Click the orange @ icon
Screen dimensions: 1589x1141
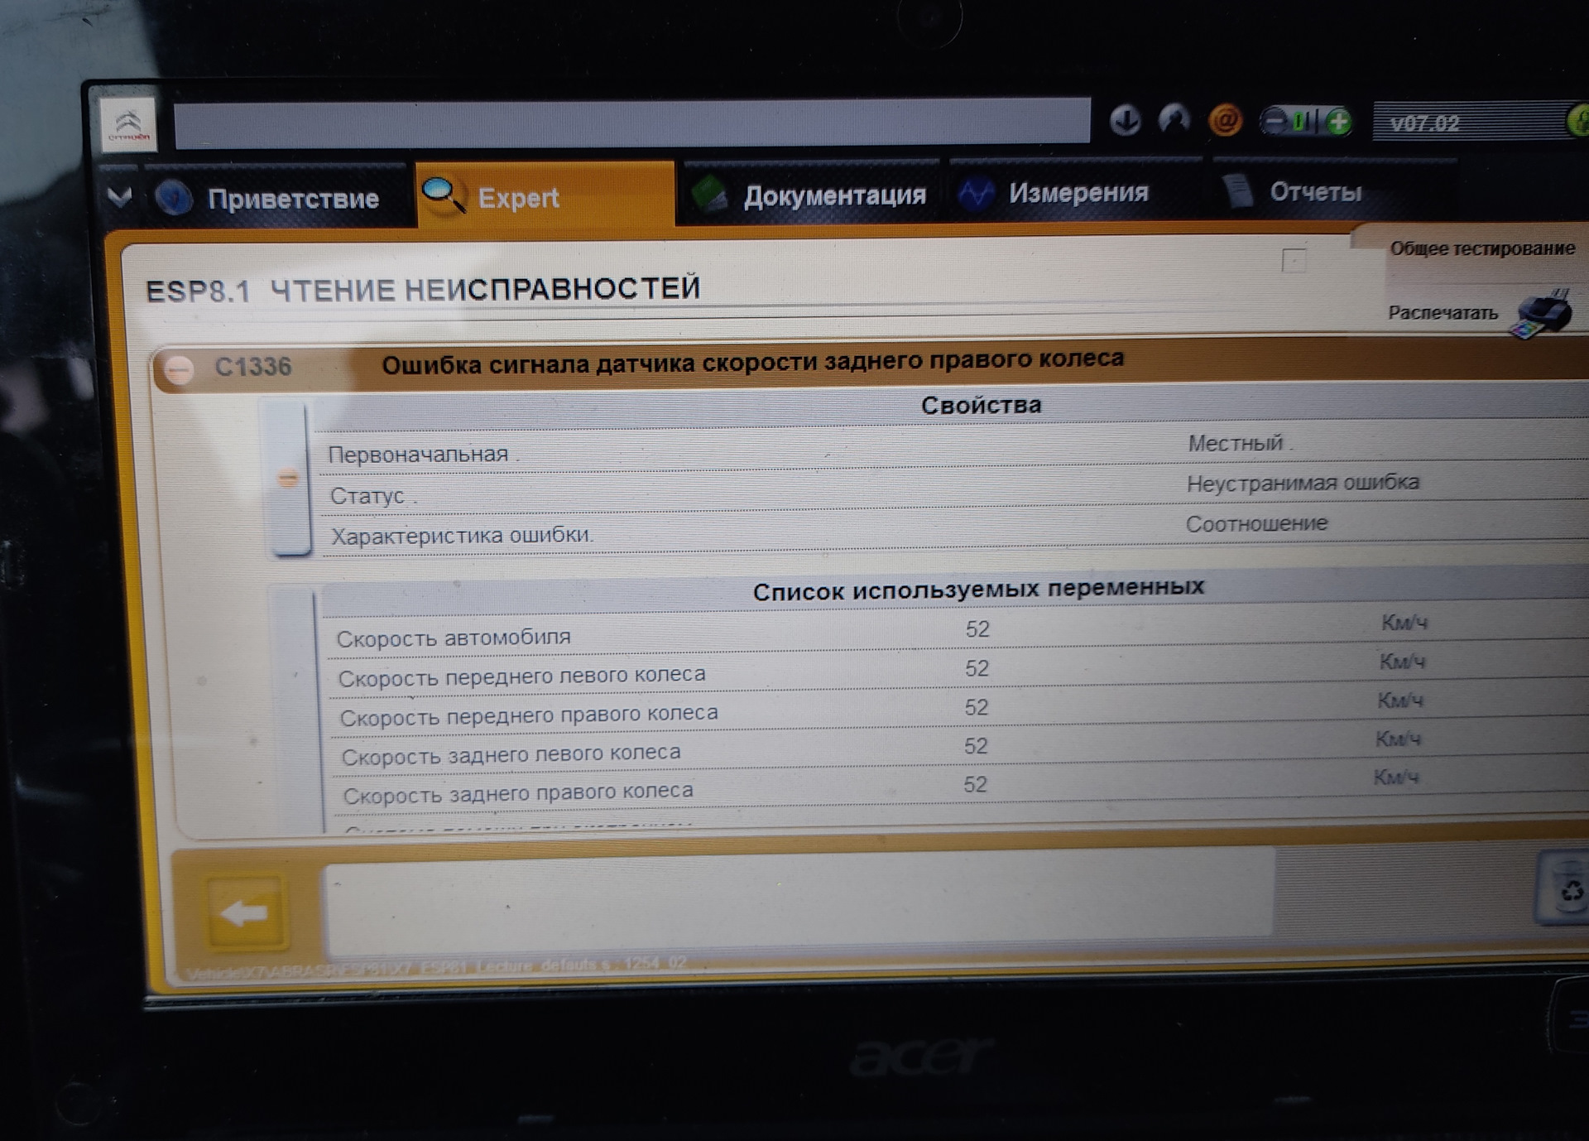pyautogui.click(x=1225, y=122)
